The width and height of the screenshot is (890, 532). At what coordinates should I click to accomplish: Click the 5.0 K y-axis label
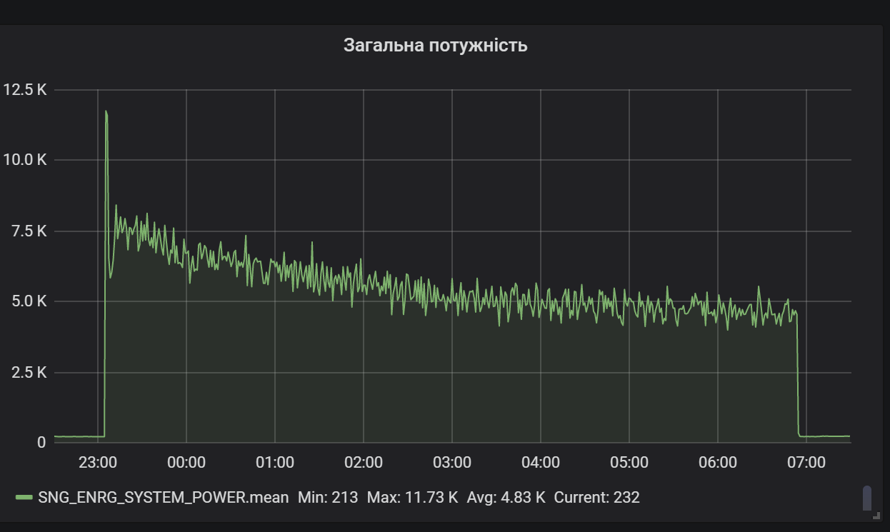coord(30,301)
